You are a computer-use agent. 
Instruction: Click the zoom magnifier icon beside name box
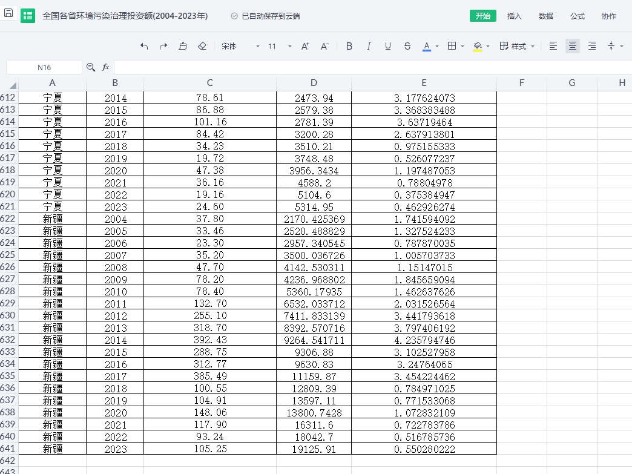click(91, 67)
